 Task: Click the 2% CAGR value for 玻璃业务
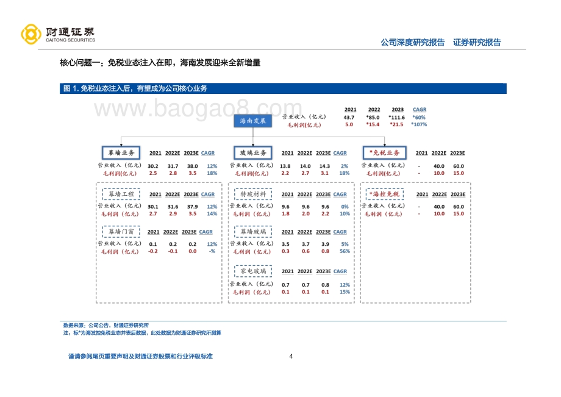[345, 166]
